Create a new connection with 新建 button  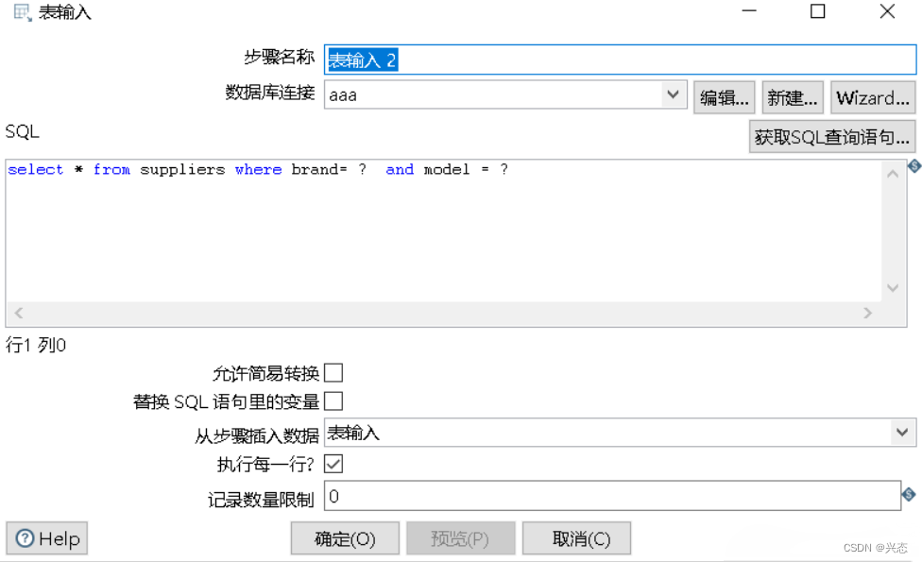(x=792, y=96)
